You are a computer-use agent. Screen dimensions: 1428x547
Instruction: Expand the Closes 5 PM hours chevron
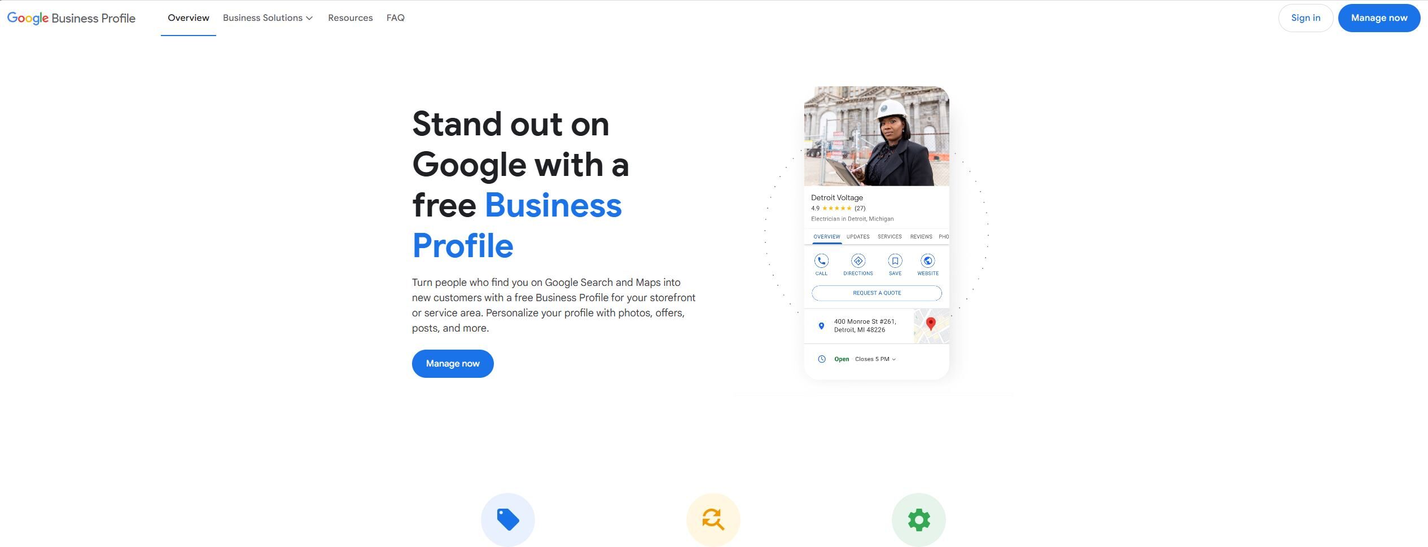click(x=894, y=359)
